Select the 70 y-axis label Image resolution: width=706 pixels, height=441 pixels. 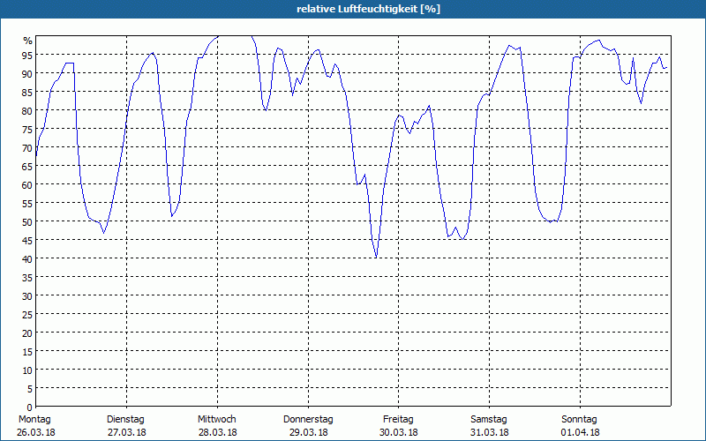click(x=28, y=147)
